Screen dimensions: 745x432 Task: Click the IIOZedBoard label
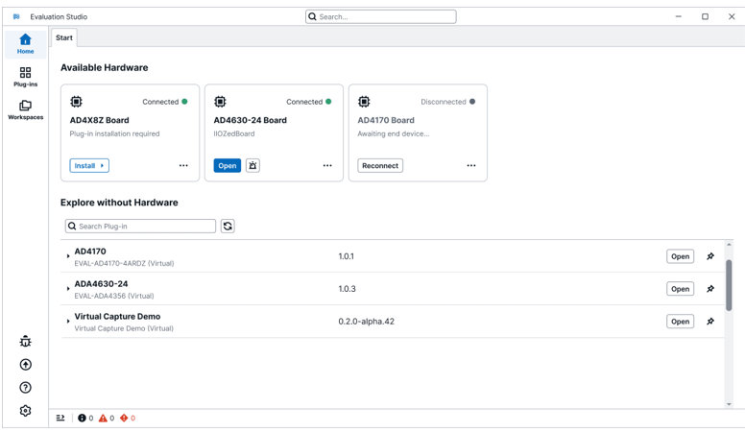[x=234, y=133]
